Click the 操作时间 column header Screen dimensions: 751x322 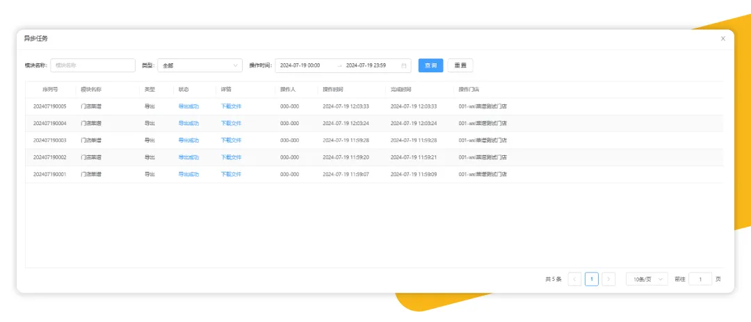point(333,90)
